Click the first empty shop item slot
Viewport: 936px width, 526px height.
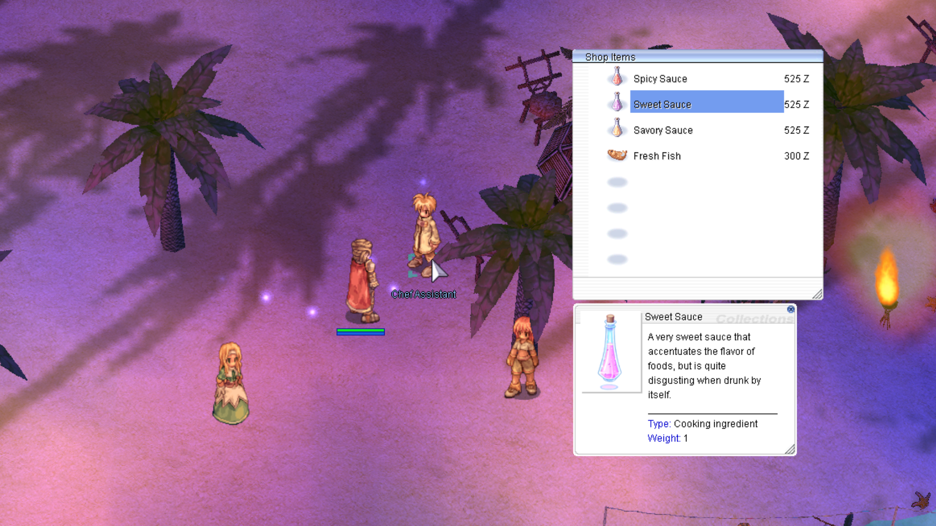tap(617, 182)
